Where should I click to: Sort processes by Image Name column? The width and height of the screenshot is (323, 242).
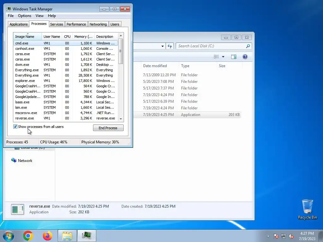[x=28, y=37]
